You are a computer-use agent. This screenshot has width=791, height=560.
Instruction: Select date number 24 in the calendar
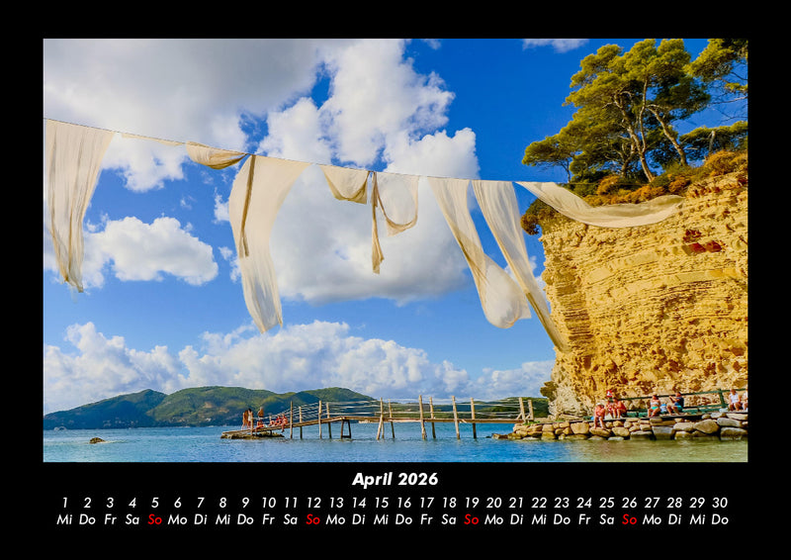coord(584,503)
